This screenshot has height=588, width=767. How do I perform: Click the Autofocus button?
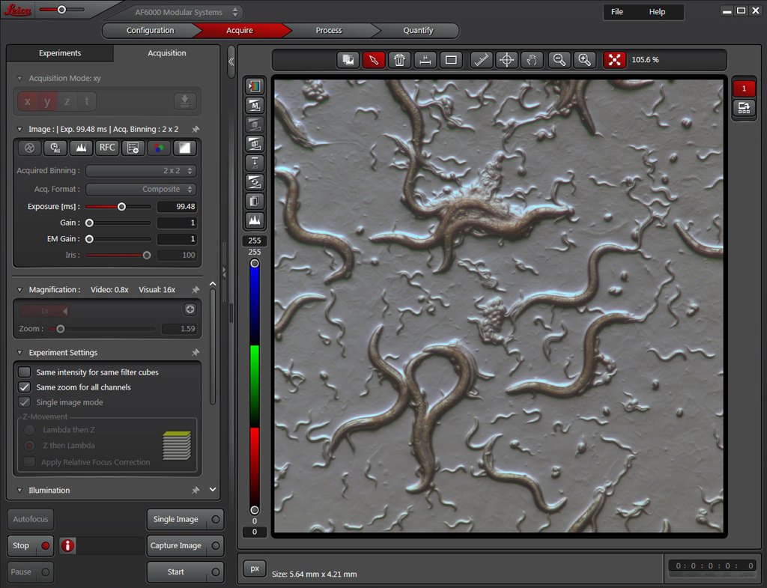pos(30,519)
